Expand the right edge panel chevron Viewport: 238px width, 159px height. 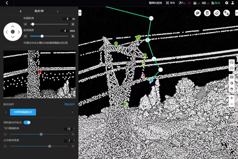[236, 13]
